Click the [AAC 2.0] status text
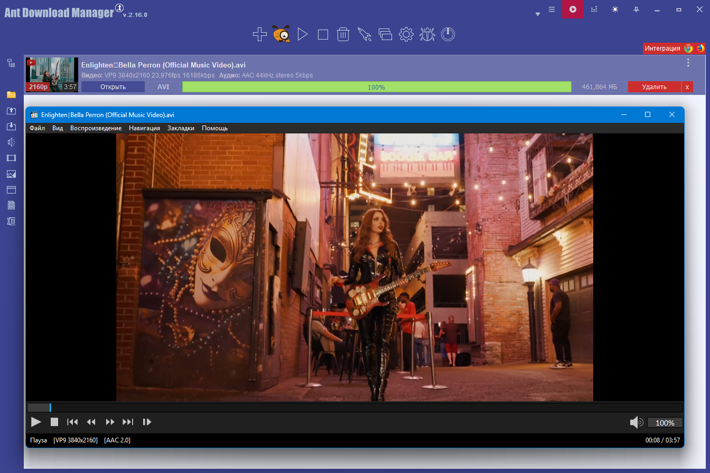Image resolution: width=710 pixels, height=473 pixels. tap(117, 440)
